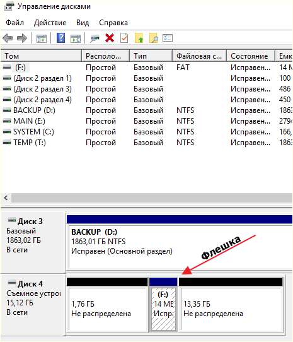Click the Forward arrow toolbar icon
The height and width of the screenshot is (342, 293).
22,38
